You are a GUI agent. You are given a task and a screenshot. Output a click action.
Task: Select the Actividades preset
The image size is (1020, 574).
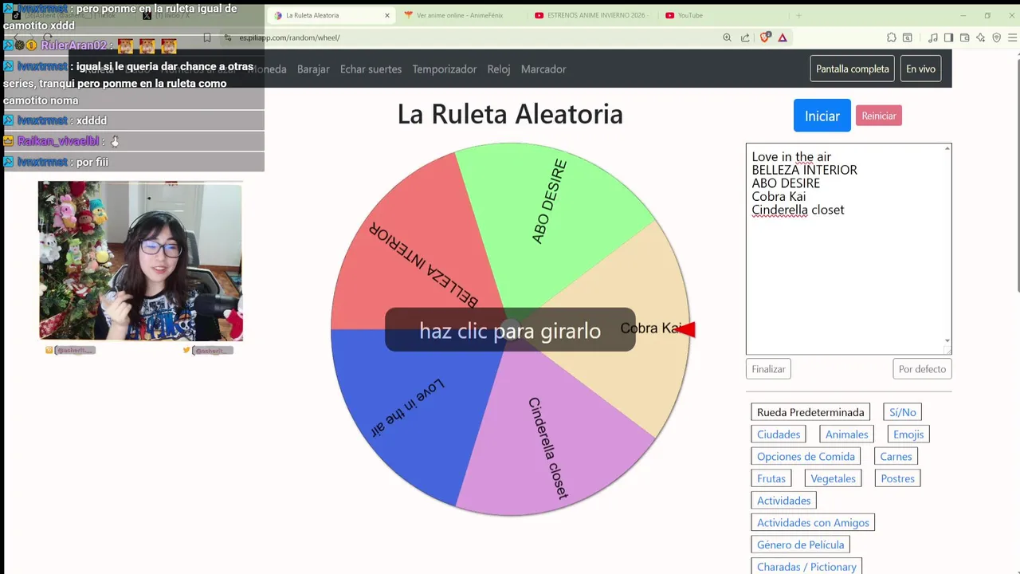tap(784, 501)
